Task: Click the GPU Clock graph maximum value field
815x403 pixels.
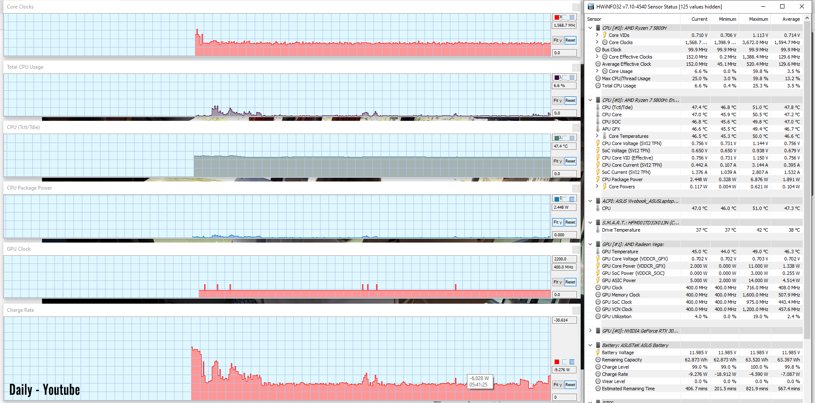Action: coord(564,259)
